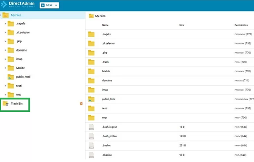254x162 pixels.
Task: Click the 18 B size value
Action: pos(182,127)
